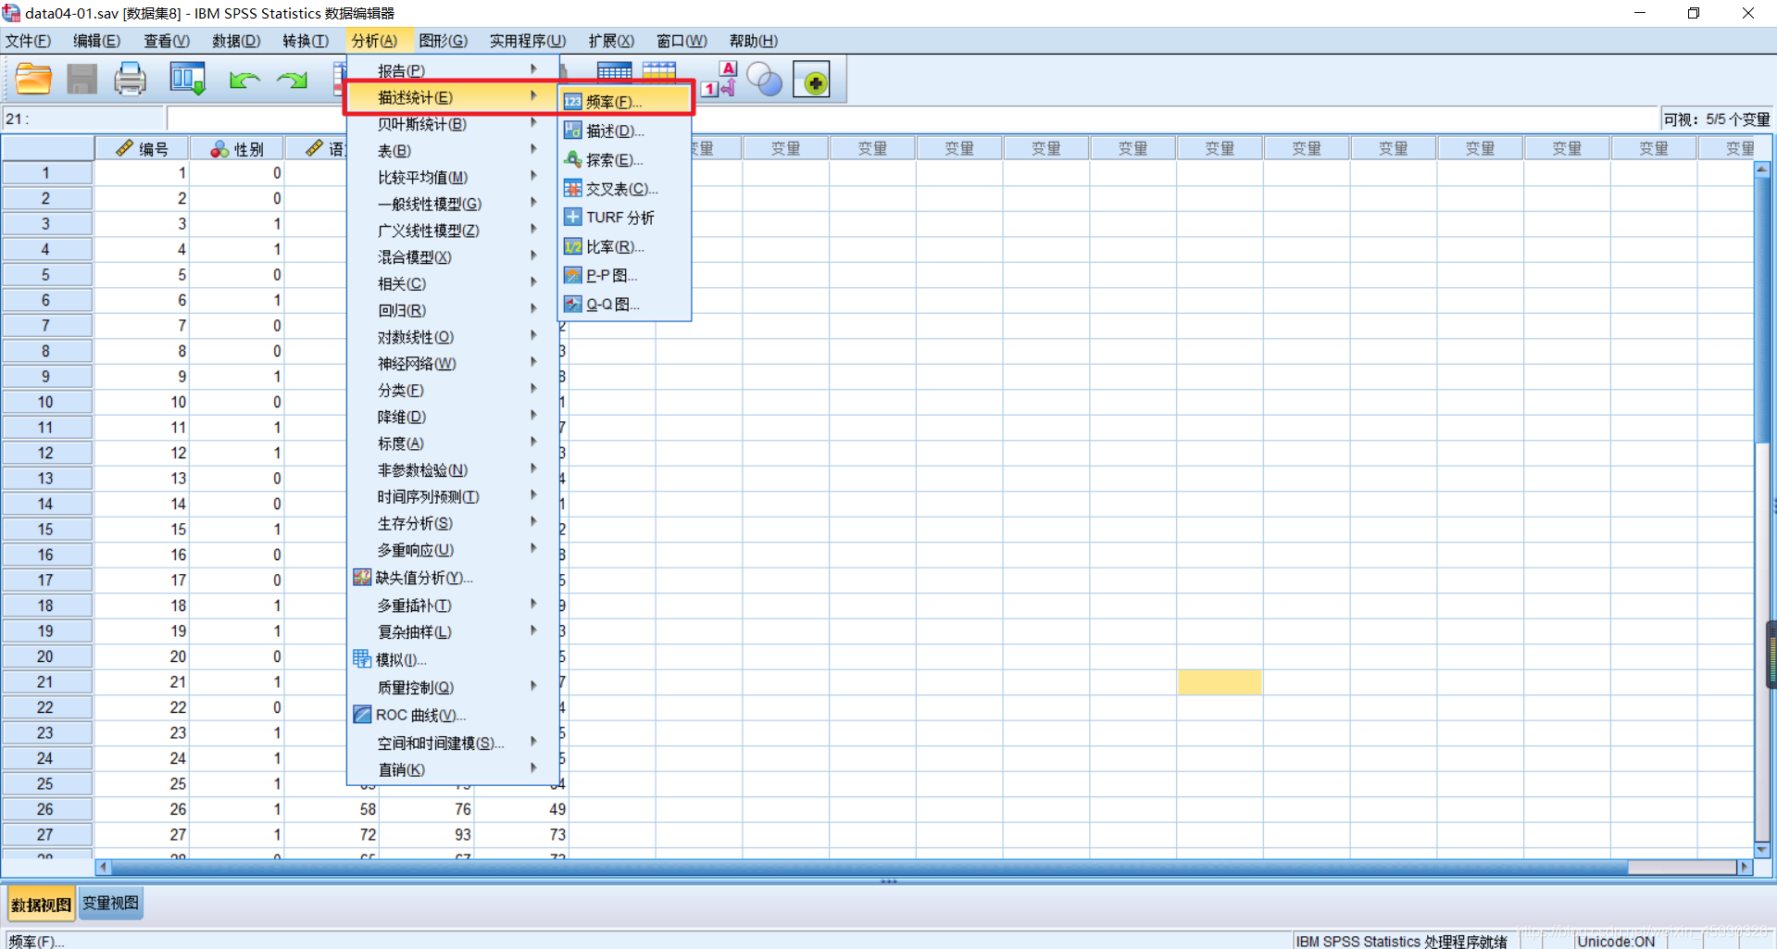The width and height of the screenshot is (1777, 949).
Task: Open the 数据(D) menu
Action: click(x=236, y=41)
